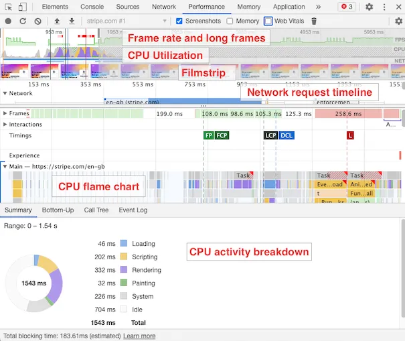
Task: Click the record button in Performance toolbar
Action: 8,21
